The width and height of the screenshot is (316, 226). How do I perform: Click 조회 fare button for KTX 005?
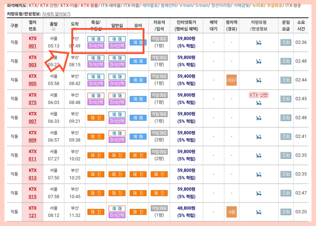(286, 80)
